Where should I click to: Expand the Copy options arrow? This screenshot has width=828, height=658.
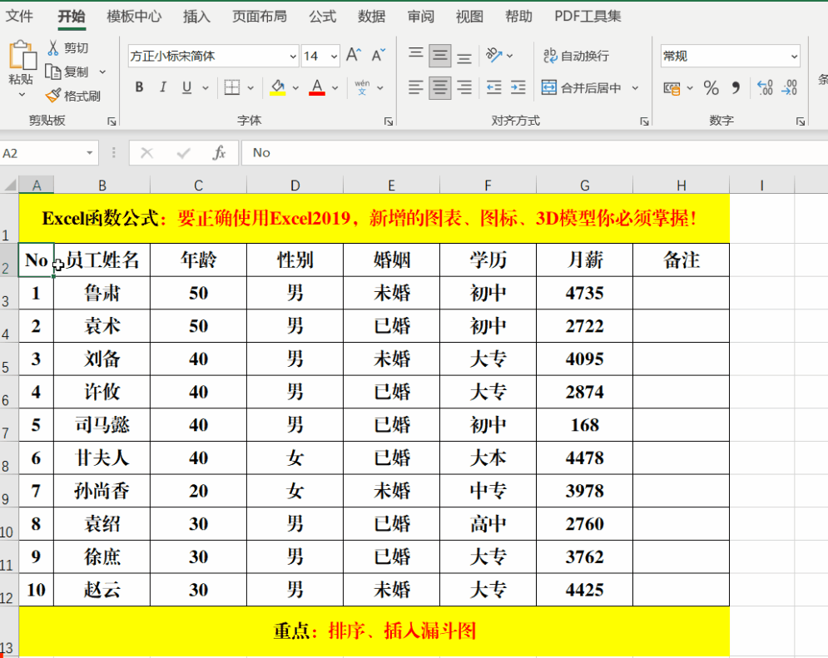tap(102, 72)
